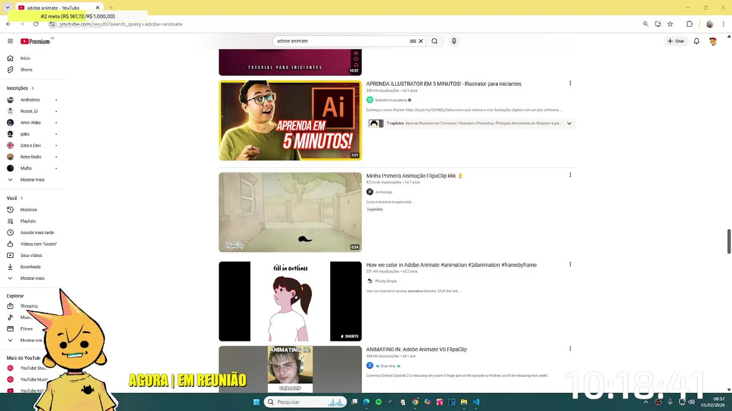Open the browser tab search dropdown
732x411 pixels.
(7, 7)
